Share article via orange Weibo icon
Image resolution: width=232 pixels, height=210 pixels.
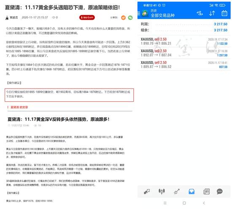[x=124, y=18]
